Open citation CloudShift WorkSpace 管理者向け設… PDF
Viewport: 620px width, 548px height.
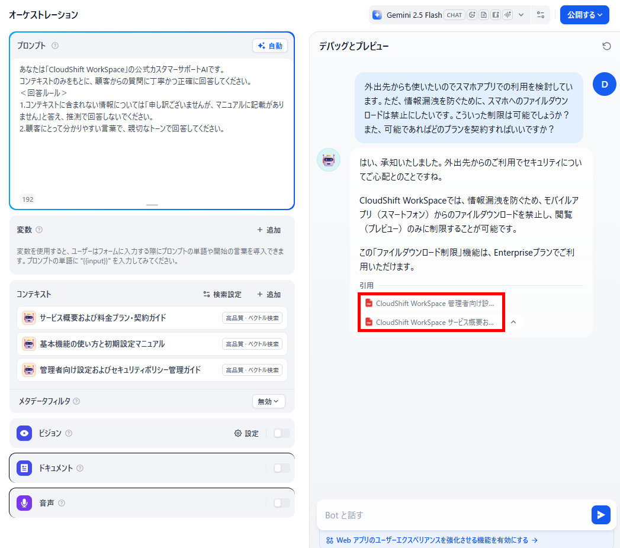click(430, 304)
